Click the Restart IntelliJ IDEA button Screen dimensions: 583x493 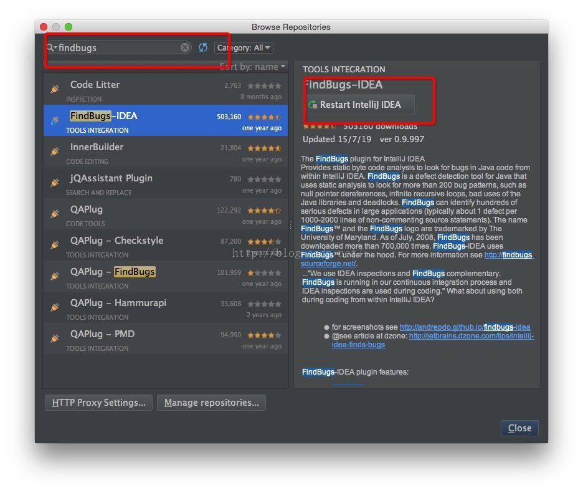(x=361, y=105)
